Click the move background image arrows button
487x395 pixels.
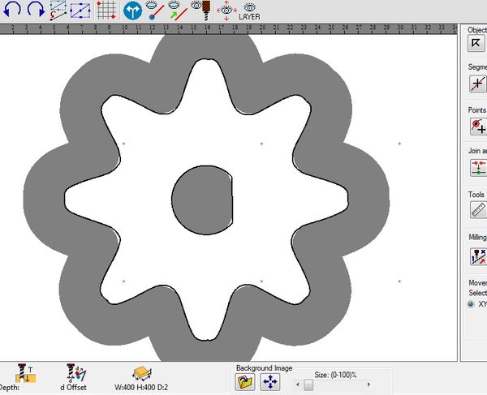coord(270,382)
